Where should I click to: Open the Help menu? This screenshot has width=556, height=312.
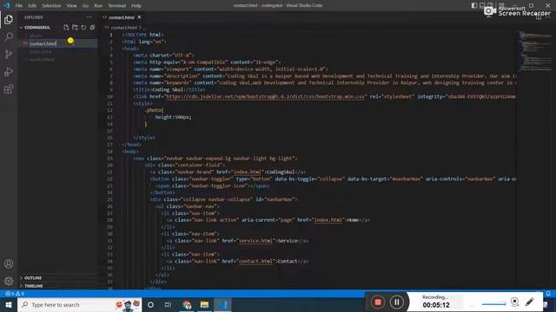pos(136,6)
